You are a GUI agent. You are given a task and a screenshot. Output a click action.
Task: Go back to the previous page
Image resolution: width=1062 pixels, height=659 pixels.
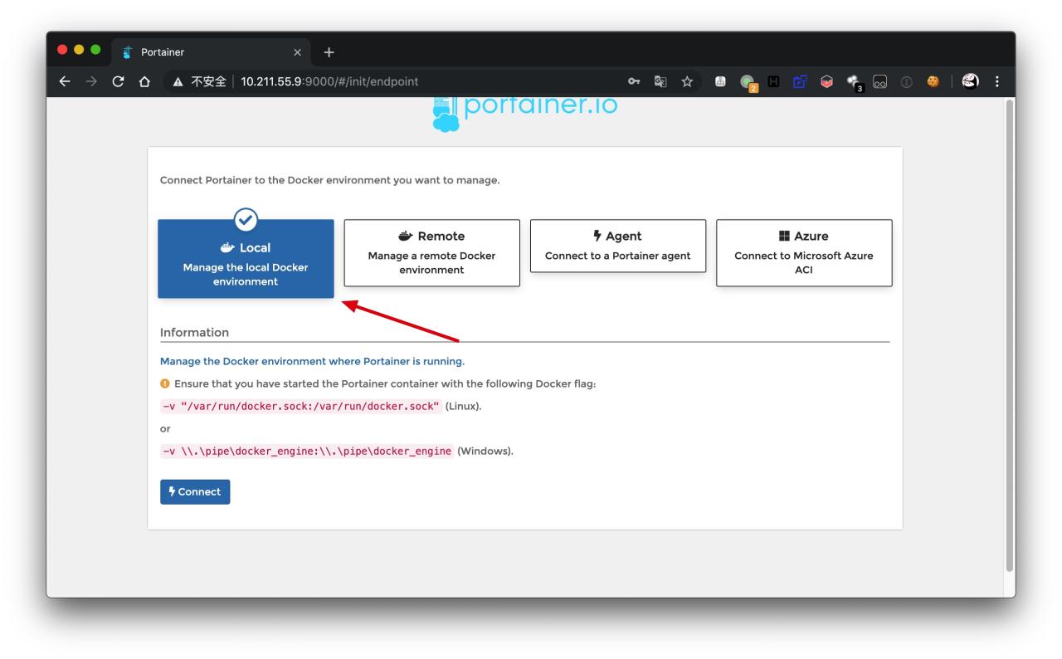pyautogui.click(x=65, y=81)
